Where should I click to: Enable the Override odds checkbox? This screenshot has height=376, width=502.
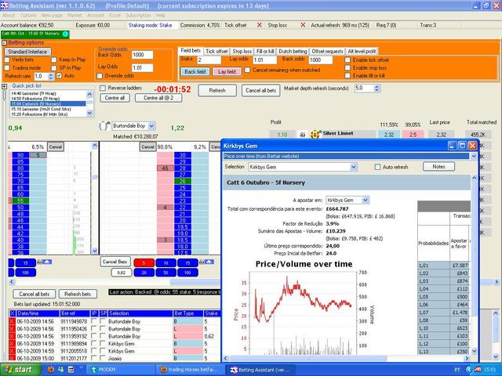[100, 76]
